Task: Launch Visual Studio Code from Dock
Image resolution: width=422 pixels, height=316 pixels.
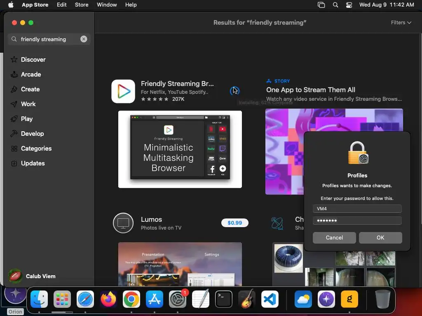Action: click(270, 299)
